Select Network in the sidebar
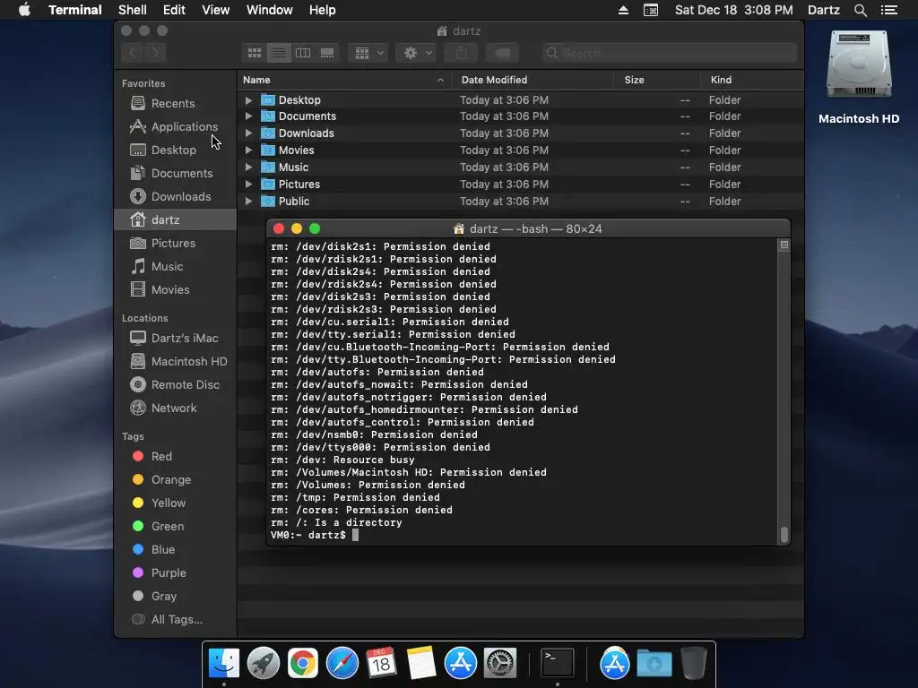Screen dimensions: 918x688 click(175, 408)
